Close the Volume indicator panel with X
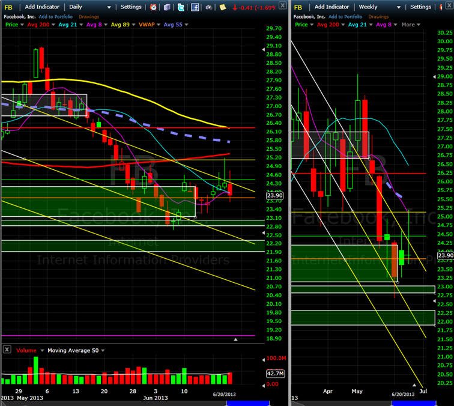Viewport: 454px width, 406px height. click(x=7, y=350)
